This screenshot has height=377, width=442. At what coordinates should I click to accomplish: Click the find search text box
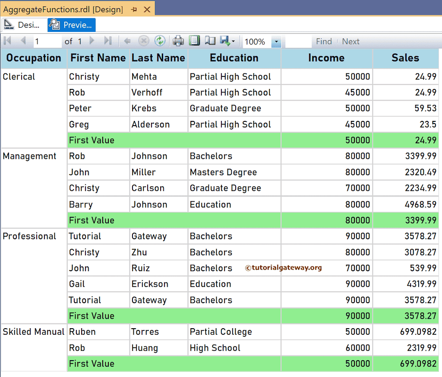(x=298, y=41)
